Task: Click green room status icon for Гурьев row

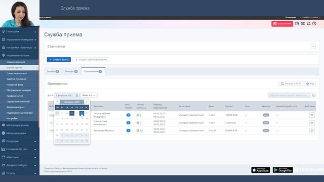Action: pyautogui.click(x=138, y=123)
